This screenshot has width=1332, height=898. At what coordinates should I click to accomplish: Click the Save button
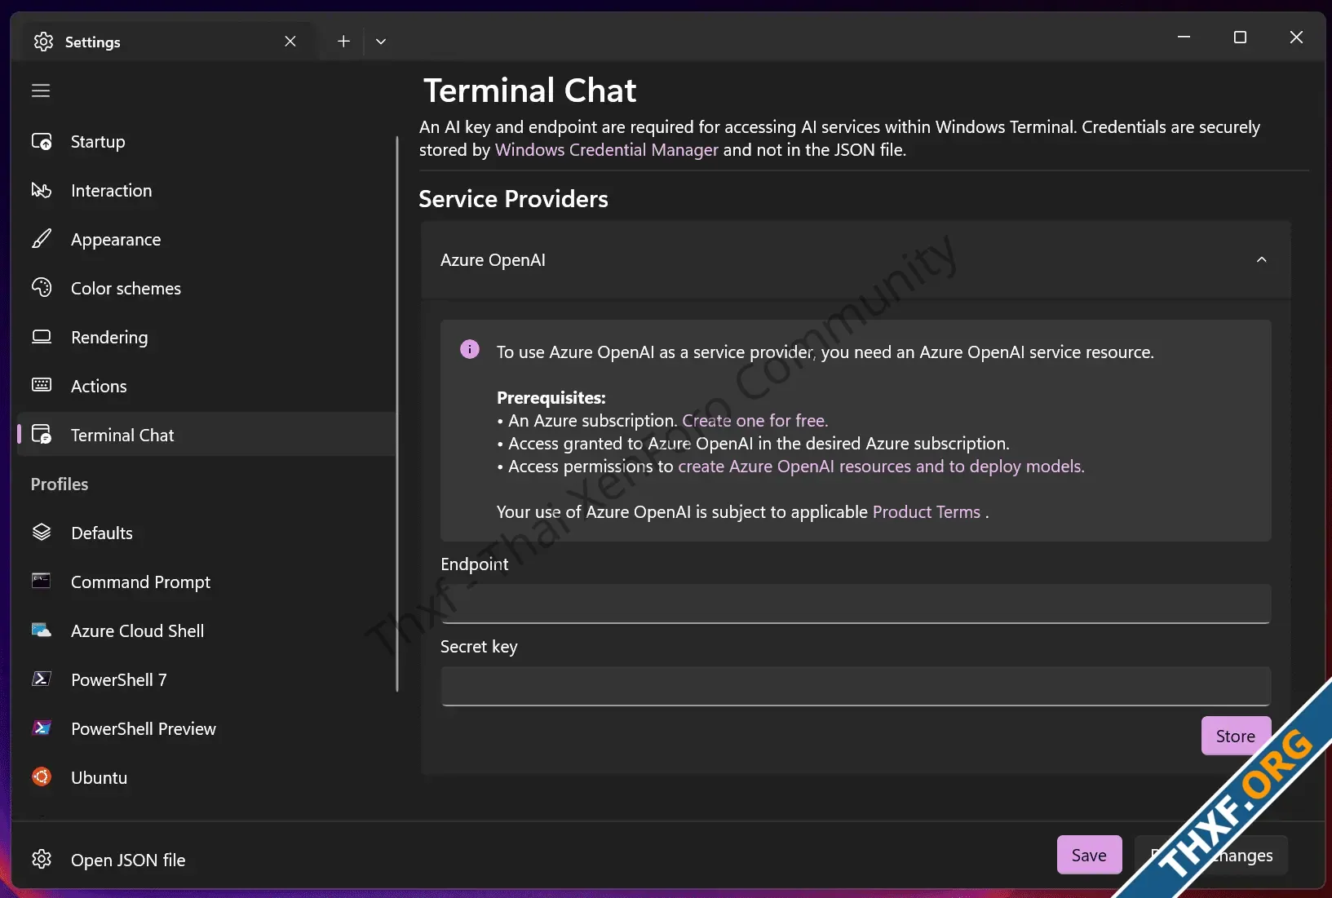click(x=1089, y=855)
